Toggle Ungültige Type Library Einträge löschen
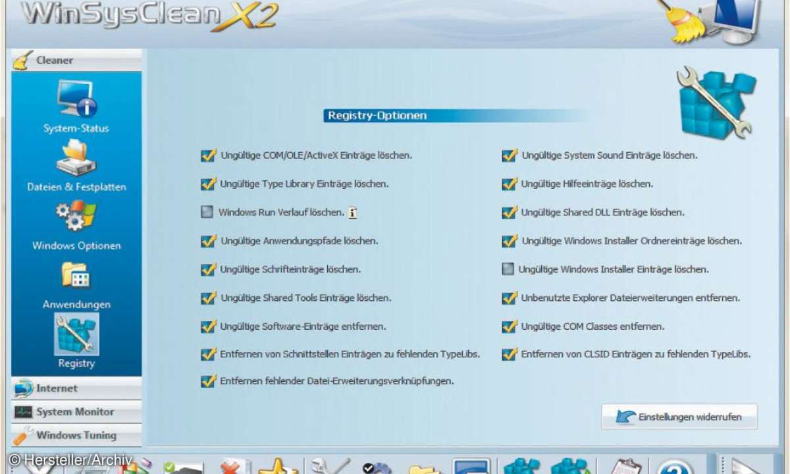The width and height of the screenshot is (790, 474). click(208, 184)
